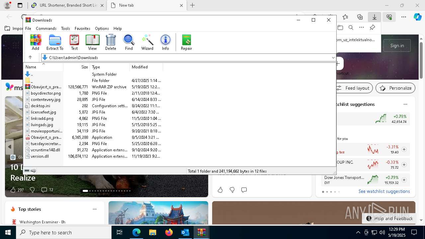The width and height of the screenshot is (425, 239).
Task: Open comments on the 12-comment story
Action: coord(47,190)
